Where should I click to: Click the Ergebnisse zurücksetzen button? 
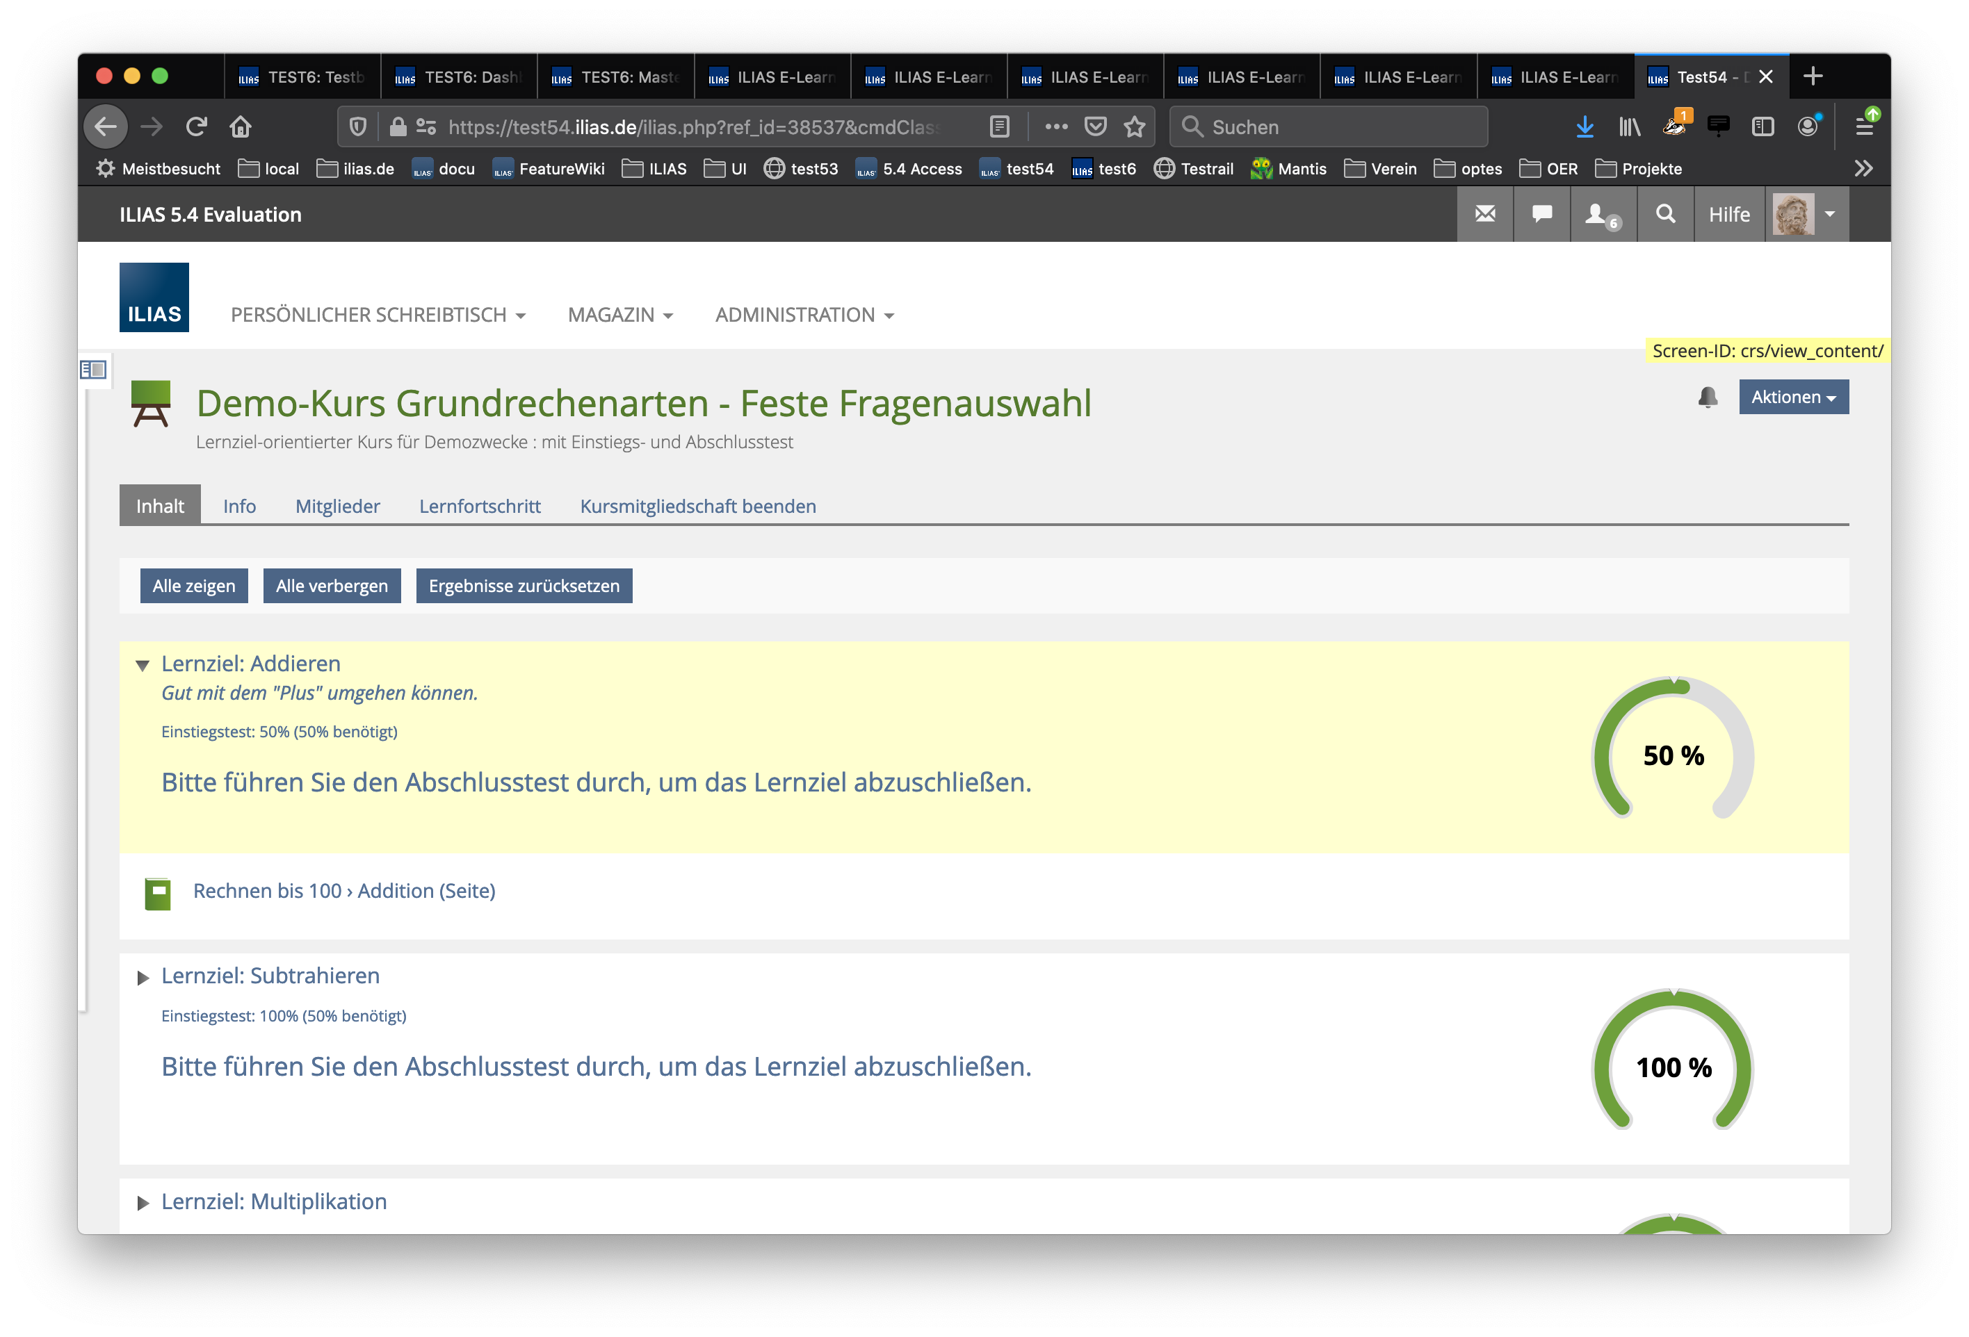coord(524,586)
